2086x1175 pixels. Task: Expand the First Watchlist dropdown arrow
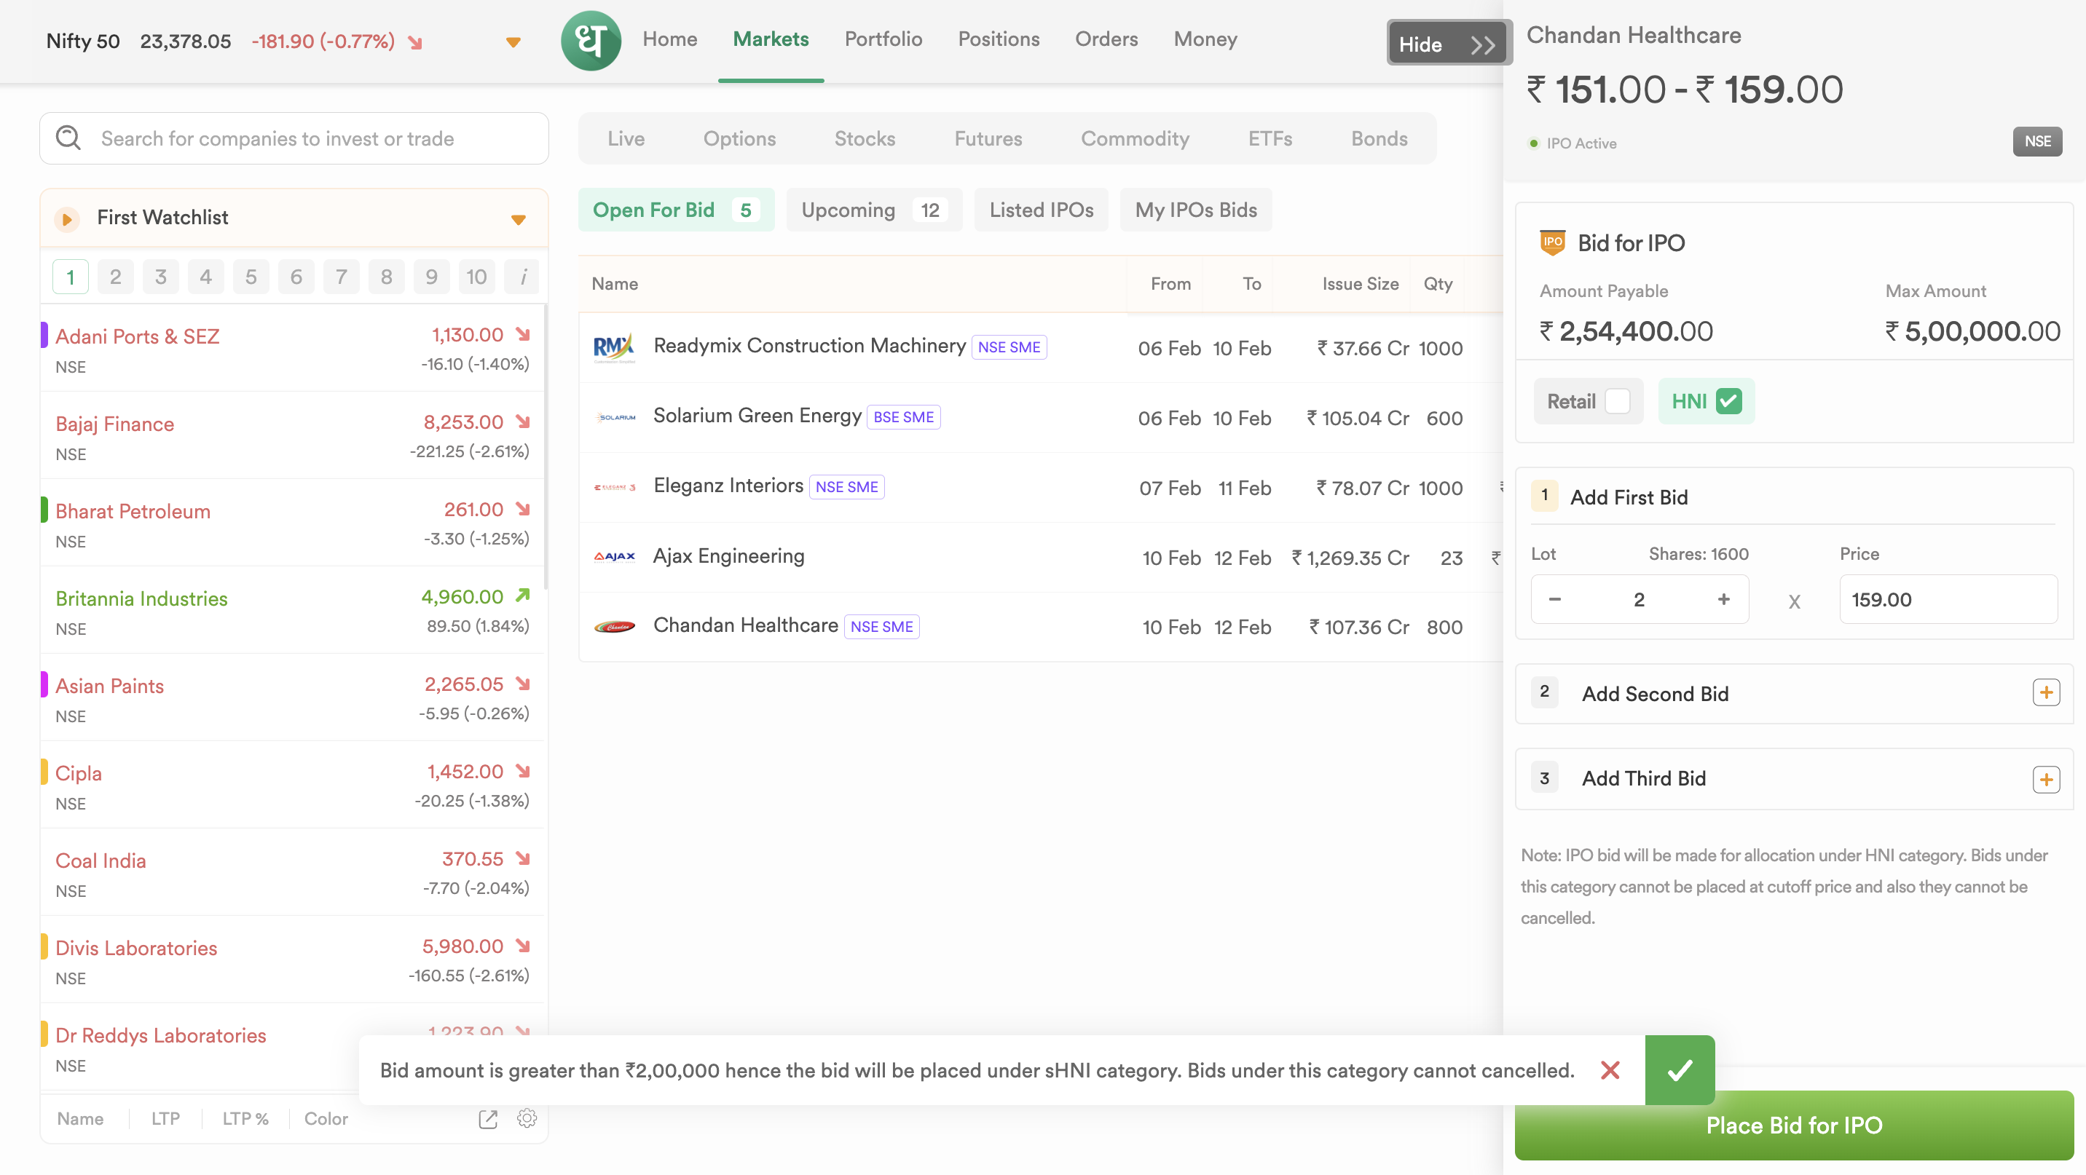[519, 219]
